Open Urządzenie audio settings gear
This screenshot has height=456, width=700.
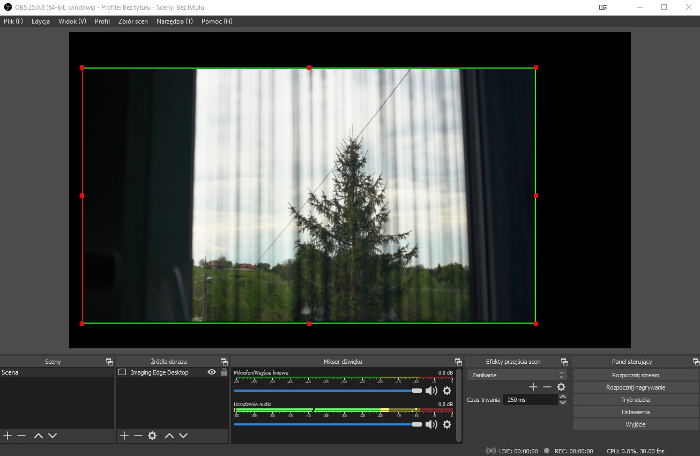(447, 424)
